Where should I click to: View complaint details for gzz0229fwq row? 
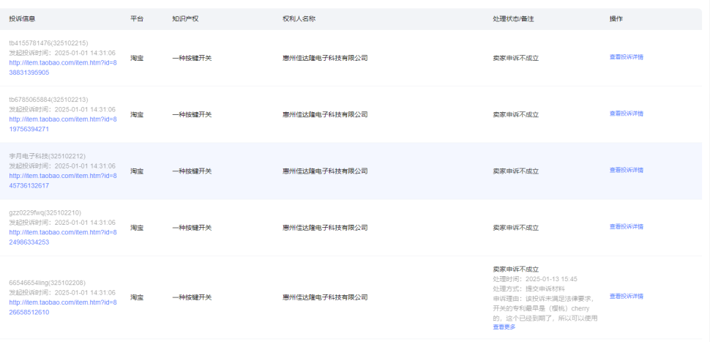(x=626, y=227)
